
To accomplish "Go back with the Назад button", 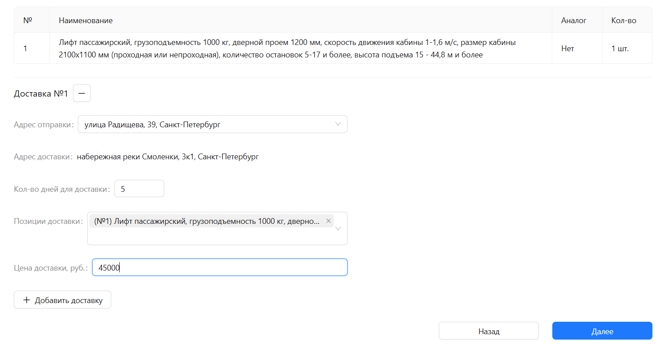I will 489,331.
